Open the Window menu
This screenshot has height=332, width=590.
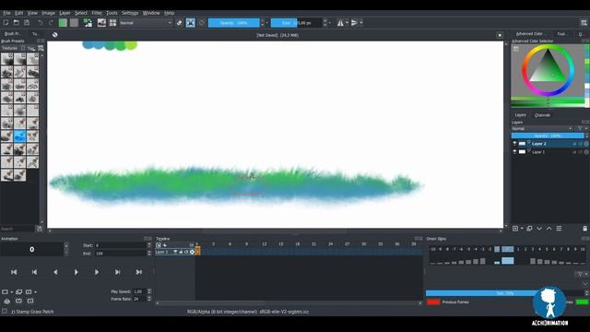[x=151, y=13]
